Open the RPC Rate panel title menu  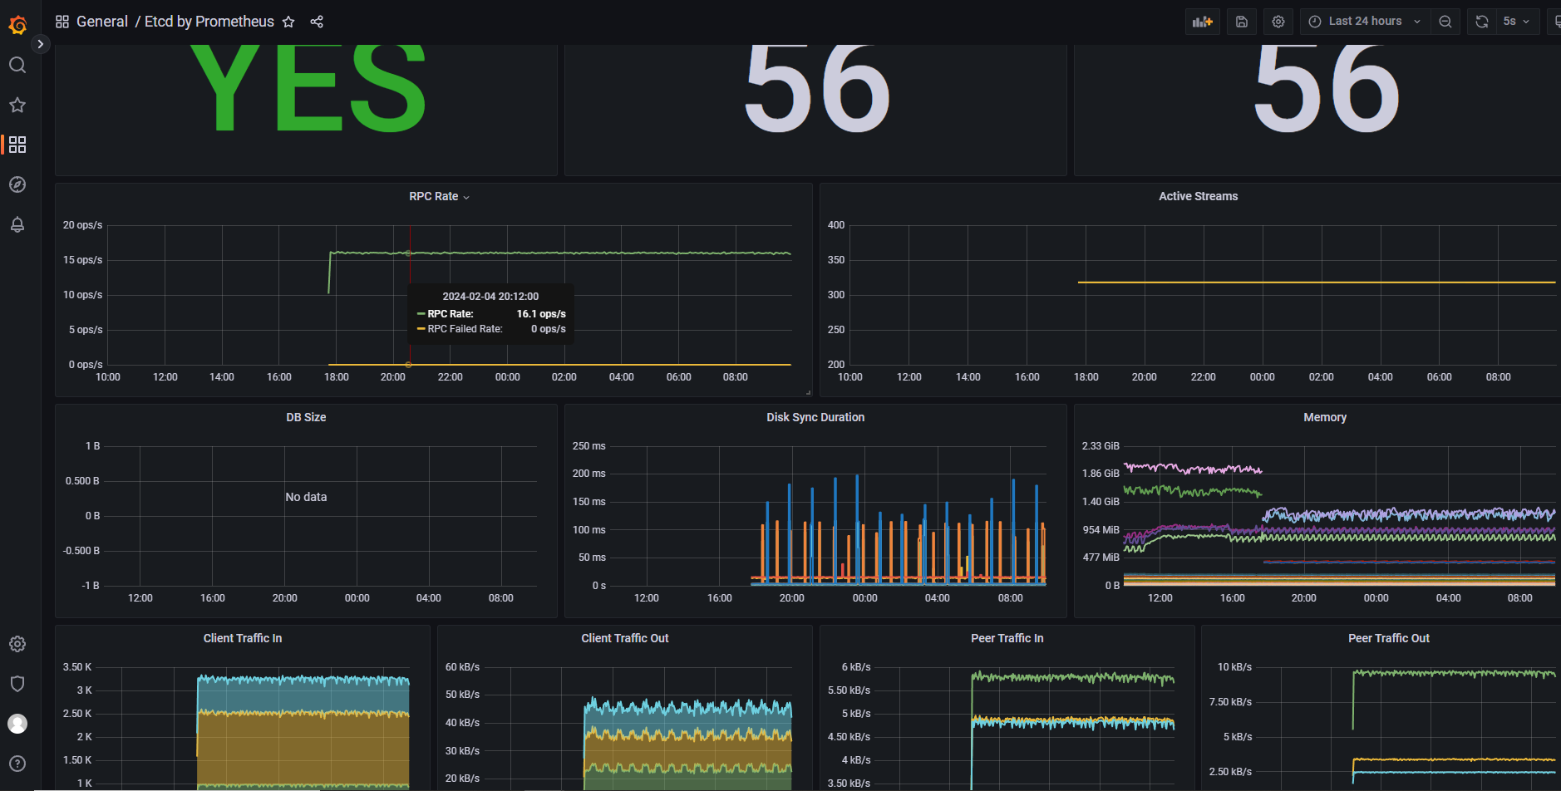pyautogui.click(x=439, y=196)
